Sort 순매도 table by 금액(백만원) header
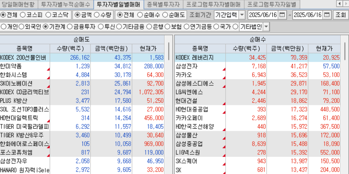 pyautogui.click(x=111, y=48)
